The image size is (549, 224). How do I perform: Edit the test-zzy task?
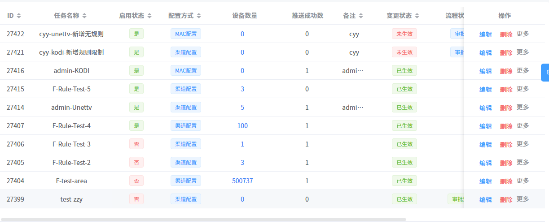click(x=486, y=199)
